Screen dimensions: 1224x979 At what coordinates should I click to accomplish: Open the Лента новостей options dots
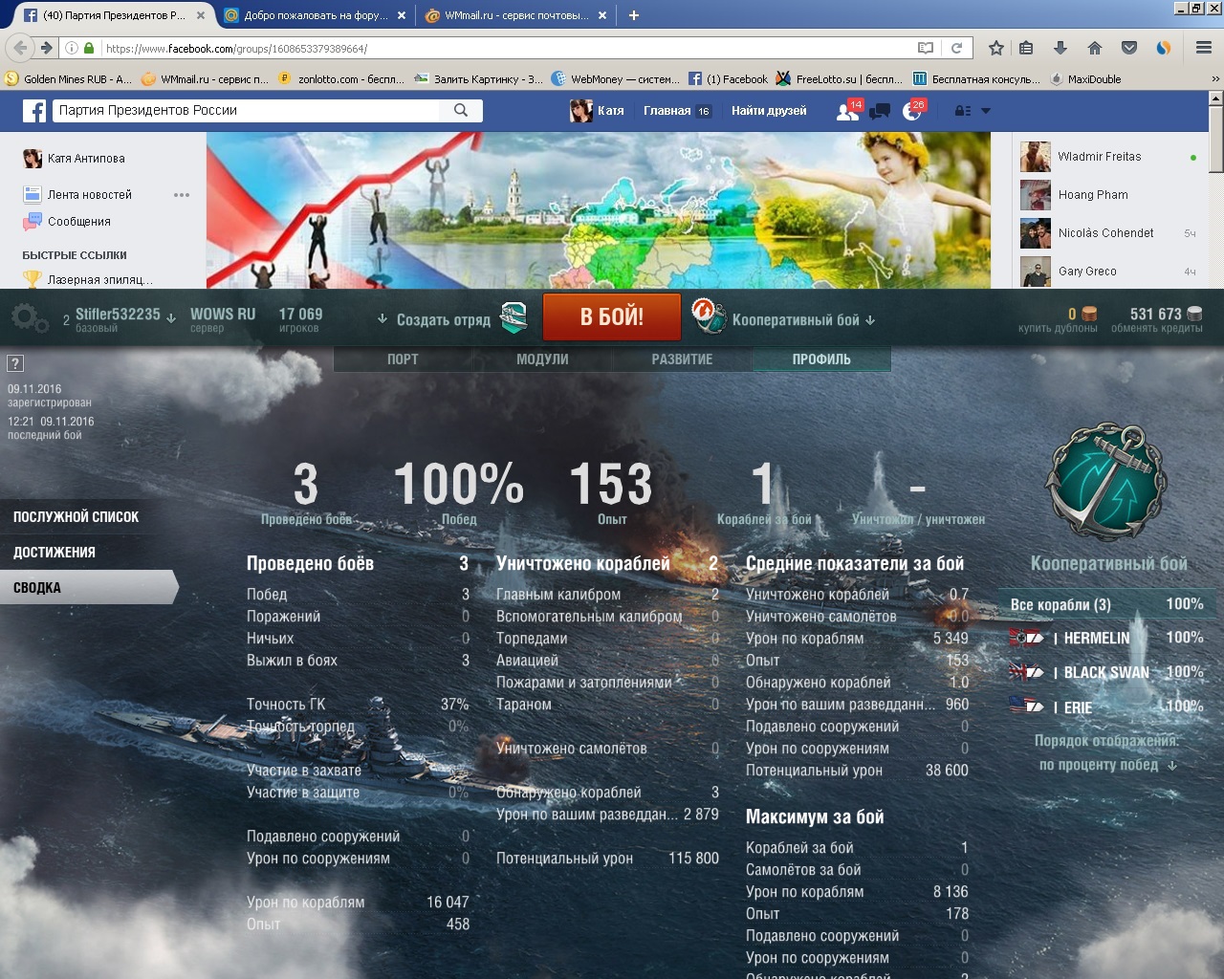coord(182,195)
